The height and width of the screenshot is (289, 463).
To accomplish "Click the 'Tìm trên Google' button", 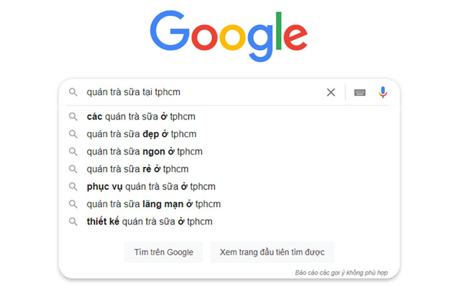I will pos(163,252).
